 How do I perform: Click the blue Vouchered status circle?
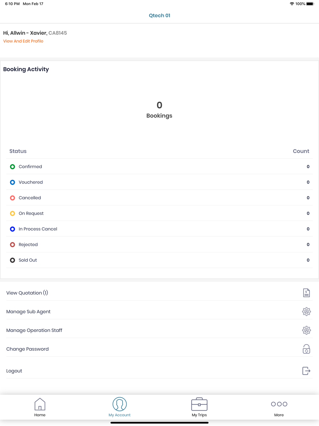[x=12, y=182]
